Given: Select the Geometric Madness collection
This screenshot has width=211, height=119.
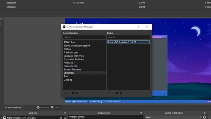Looking at the screenshot, I should click(x=84, y=59).
